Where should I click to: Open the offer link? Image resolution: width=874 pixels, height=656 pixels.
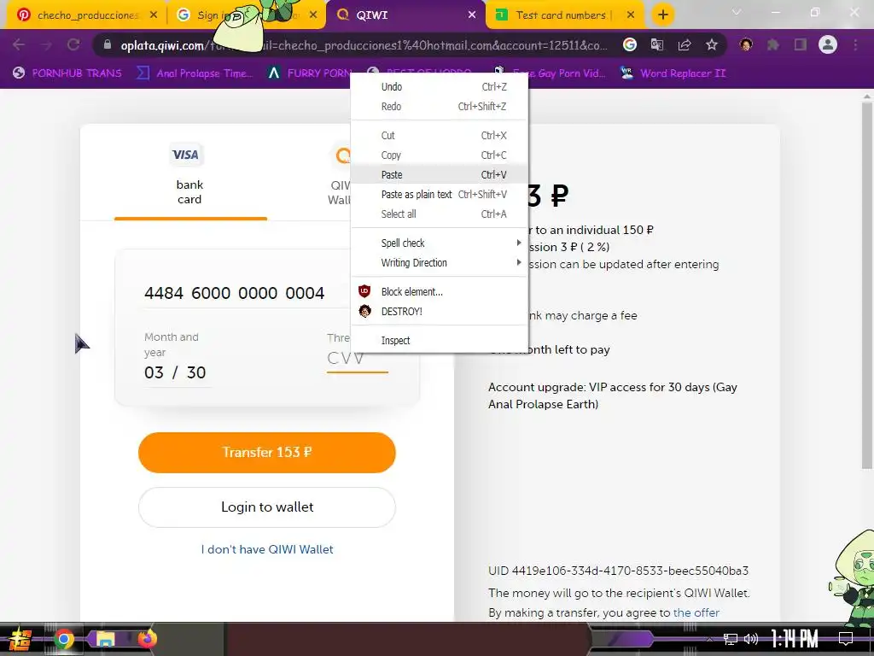(x=696, y=612)
